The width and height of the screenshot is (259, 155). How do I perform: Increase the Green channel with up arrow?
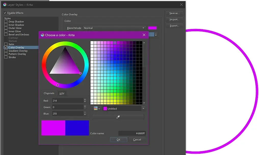pos(85,106)
